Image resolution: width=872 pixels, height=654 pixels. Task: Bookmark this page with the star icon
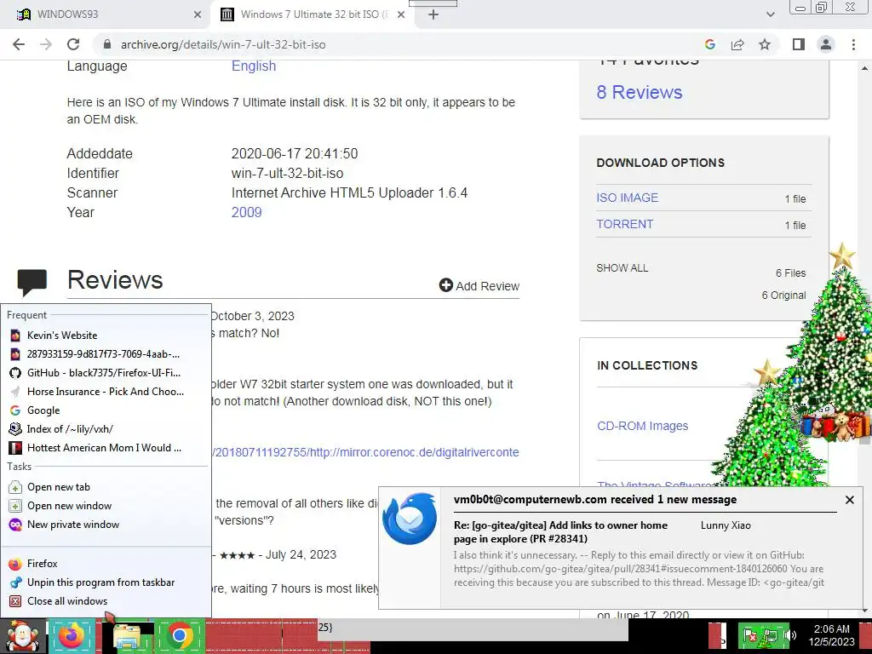(765, 44)
